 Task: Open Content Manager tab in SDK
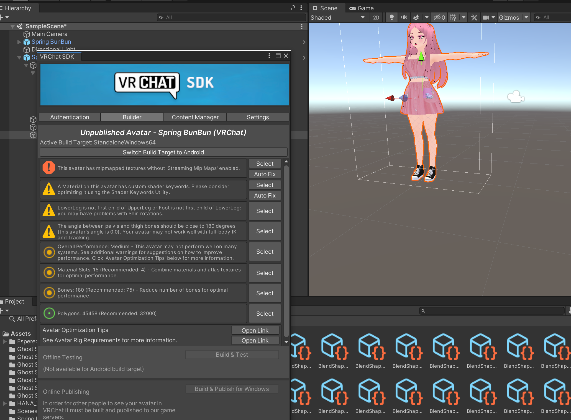(195, 117)
